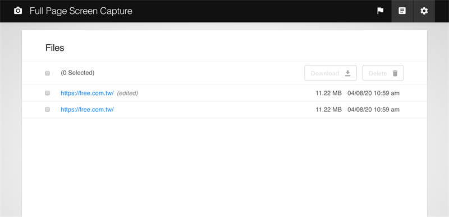Open the edited https://free.com.tw/ capture link
The height and width of the screenshot is (217, 449).
[87, 93]
